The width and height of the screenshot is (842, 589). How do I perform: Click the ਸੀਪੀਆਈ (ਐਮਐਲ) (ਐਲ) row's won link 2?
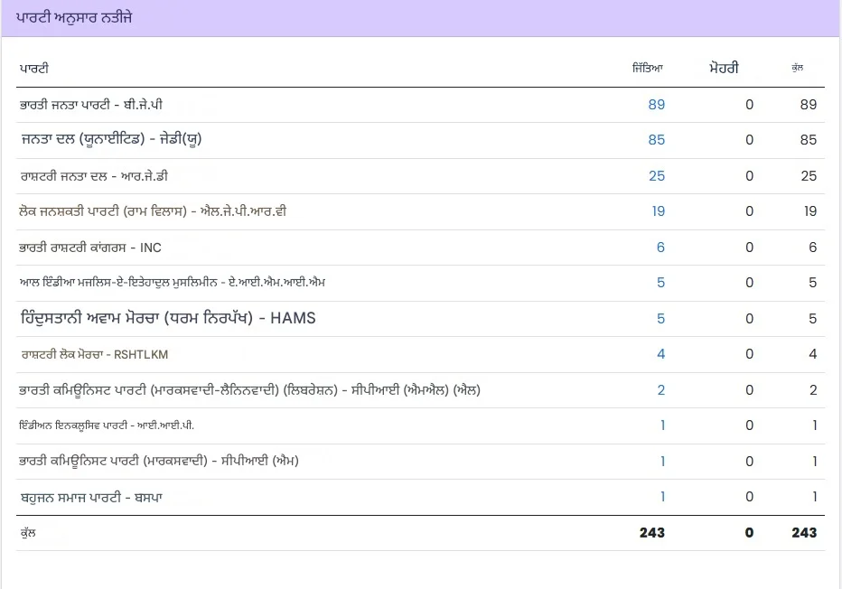tap(660, 390)
